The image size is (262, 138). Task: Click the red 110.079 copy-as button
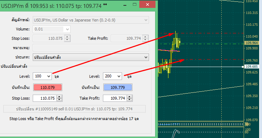coord(48,87)
